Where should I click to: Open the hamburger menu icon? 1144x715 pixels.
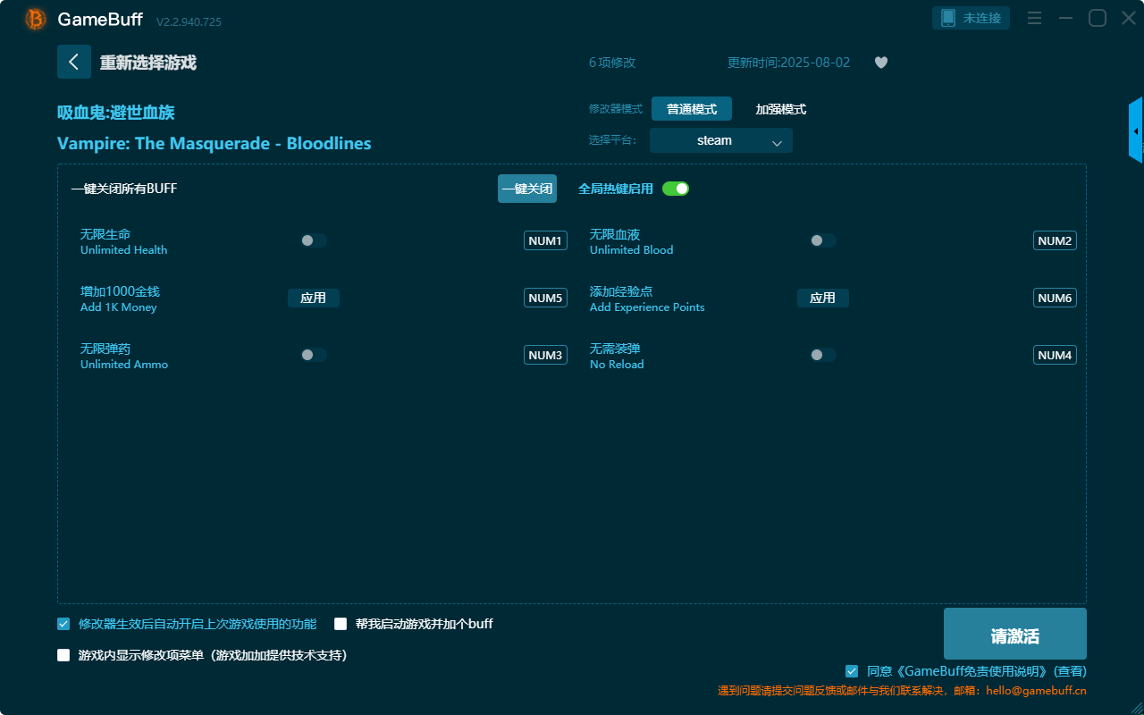coord(1034,18)
